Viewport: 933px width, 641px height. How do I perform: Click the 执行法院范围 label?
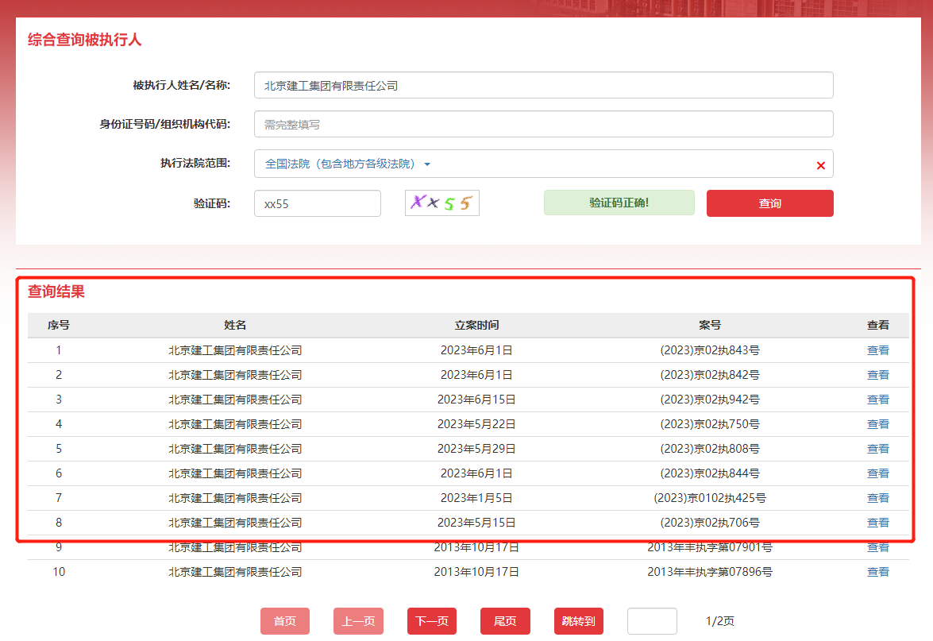195,163
